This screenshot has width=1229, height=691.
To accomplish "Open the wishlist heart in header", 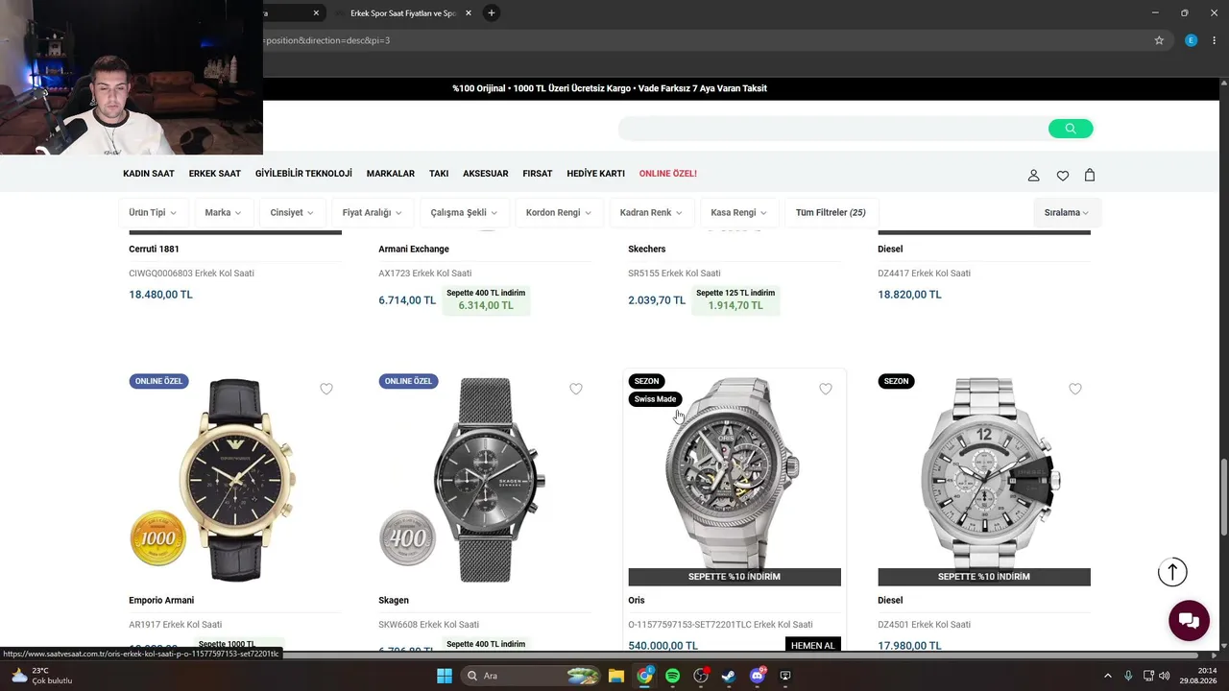I will click(1062, 175).
